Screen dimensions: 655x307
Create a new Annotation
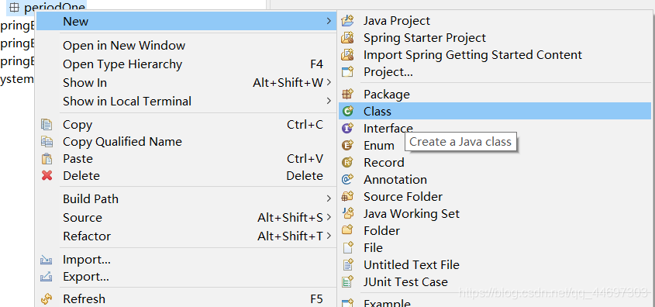(495, 180)
